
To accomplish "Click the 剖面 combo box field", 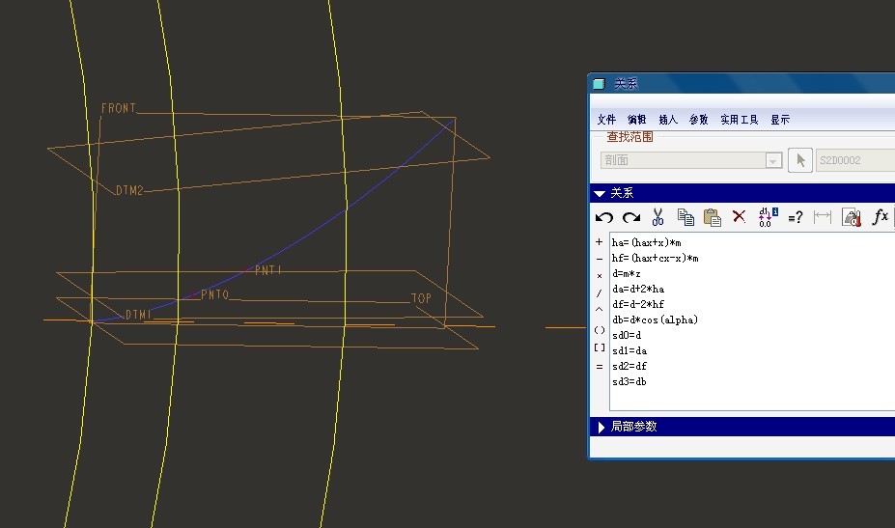I will click(690, 160).
